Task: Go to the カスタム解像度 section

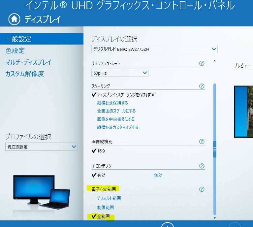Action: (x=25, y=74)
